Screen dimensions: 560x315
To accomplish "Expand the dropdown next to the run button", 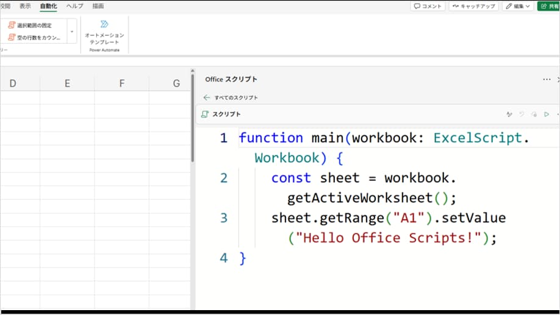I will [x=558, y=114].
